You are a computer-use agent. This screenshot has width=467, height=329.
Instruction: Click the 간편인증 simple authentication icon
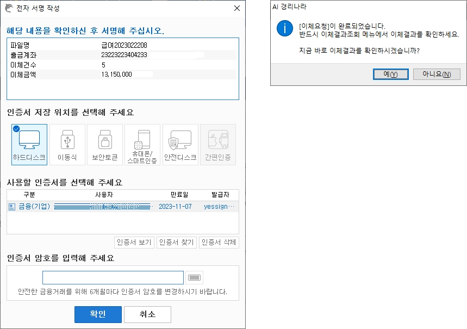click(x=218, y=145)
